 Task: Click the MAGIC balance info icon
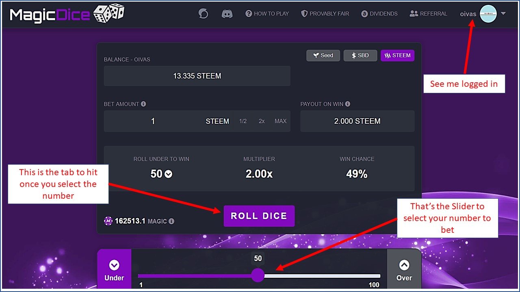click(x=171, y=221)
